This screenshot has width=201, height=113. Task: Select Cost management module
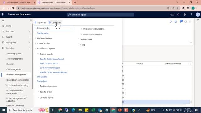[x=14, y=69]
